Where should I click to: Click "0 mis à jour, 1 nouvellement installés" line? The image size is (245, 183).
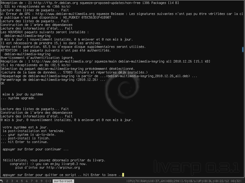tap(67, 40)
